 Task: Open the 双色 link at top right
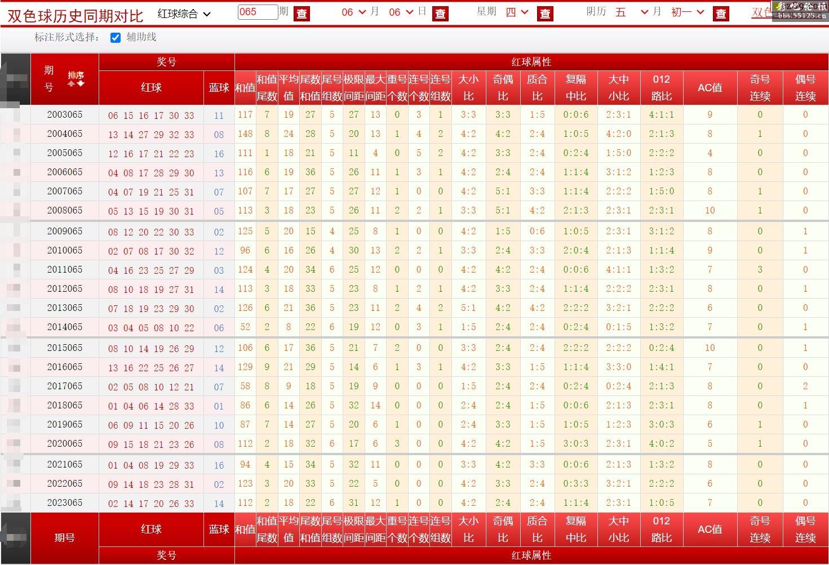(x=761, y=12)
